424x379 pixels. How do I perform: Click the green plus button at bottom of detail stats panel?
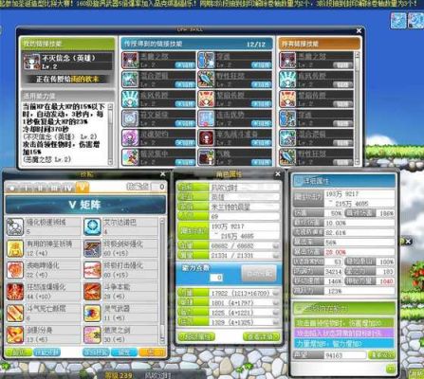[x=391, y=369]
